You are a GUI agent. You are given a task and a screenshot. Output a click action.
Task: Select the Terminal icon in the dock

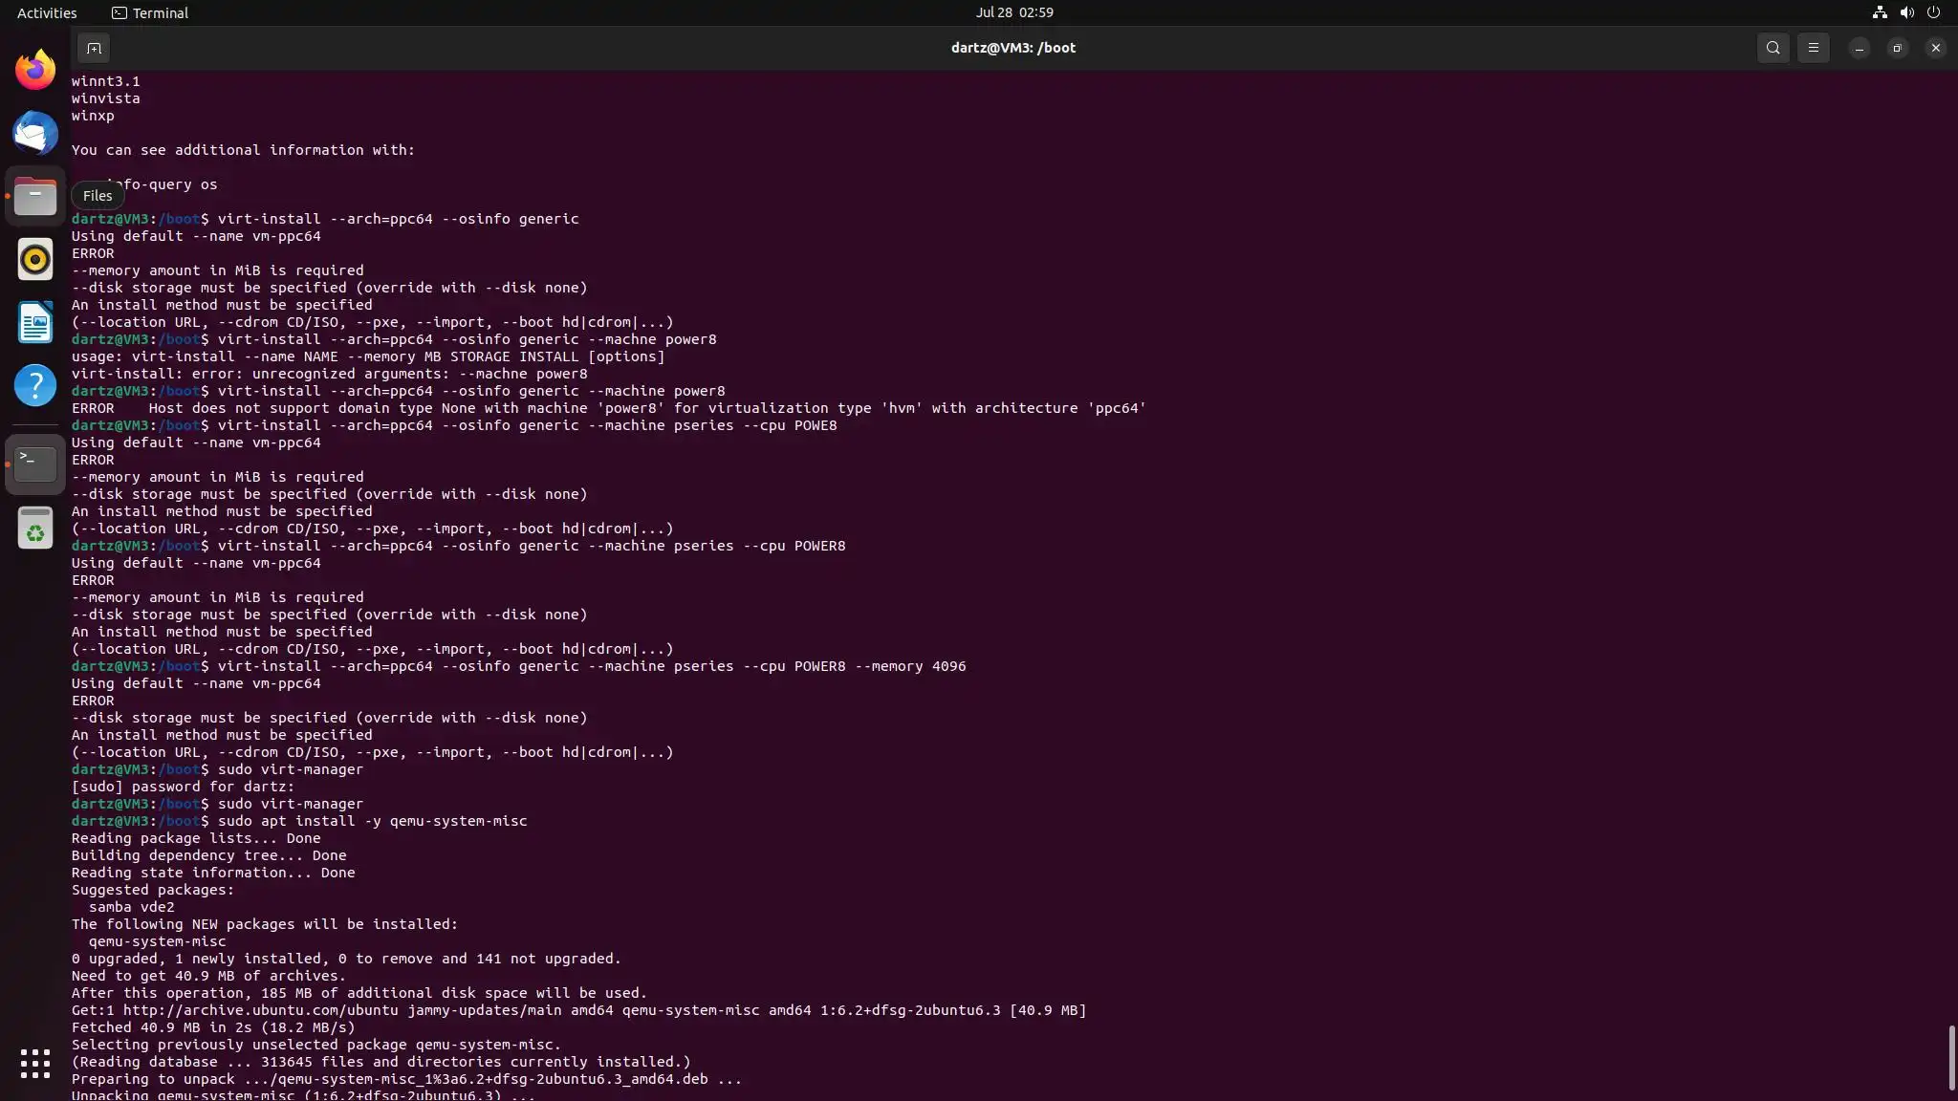click(x=35, y=464)
